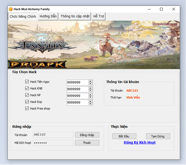The height and width of the screenshot is (165, 186).
Task: Open the Hướng Dẫn tab
Action: click(x=48, y=16)
